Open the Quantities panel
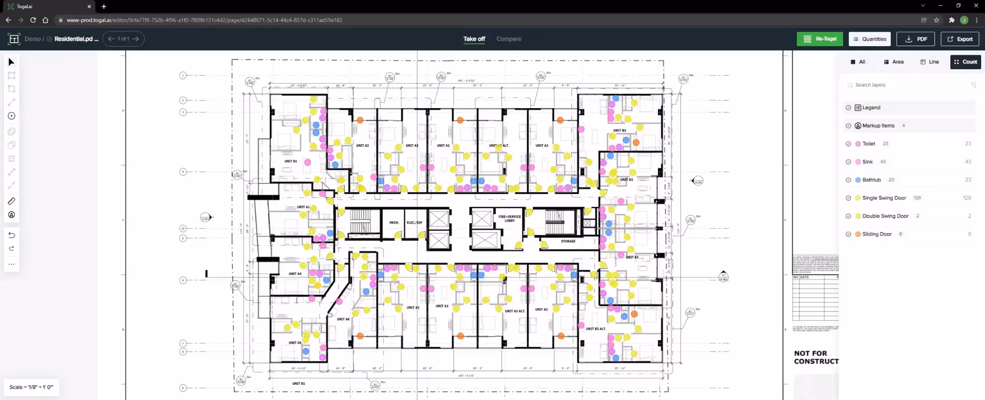985x400 pixels. (870, 39)
